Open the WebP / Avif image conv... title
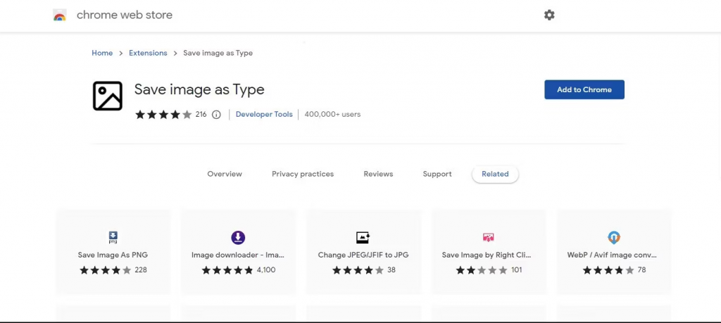 click(x=613, y=255)
